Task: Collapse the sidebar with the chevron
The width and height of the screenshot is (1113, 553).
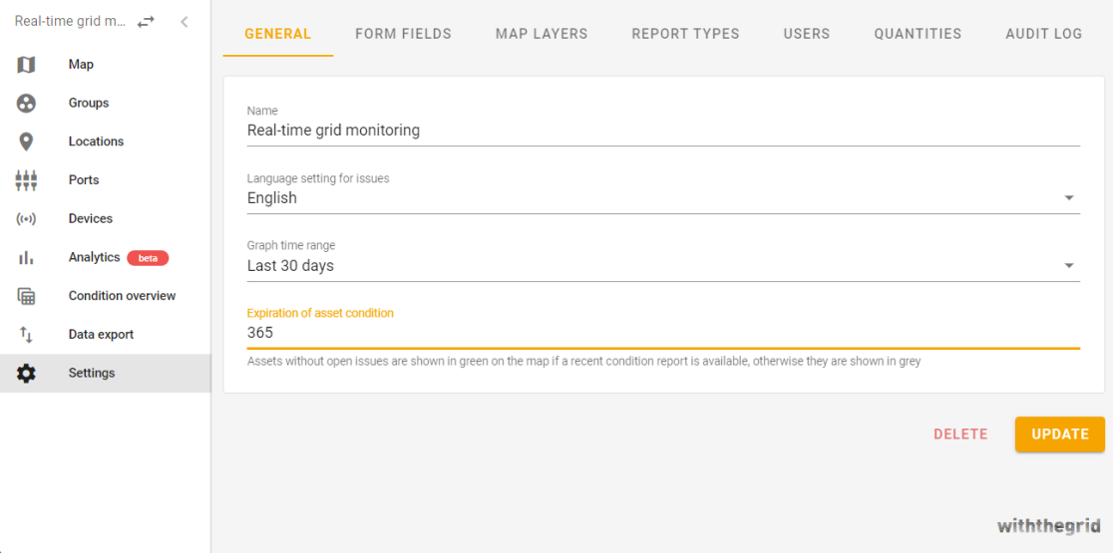Action: click(185, 22)
